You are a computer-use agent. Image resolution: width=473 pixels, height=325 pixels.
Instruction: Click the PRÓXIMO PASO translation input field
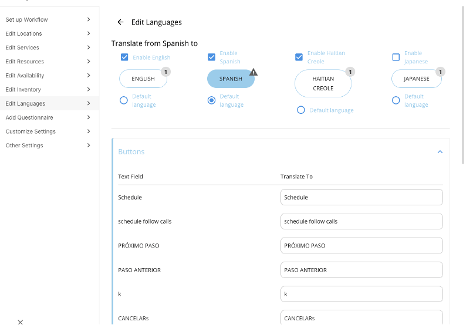tap(361, 245)
